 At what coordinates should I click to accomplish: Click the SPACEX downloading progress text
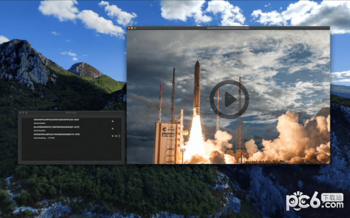pos(44,138)
